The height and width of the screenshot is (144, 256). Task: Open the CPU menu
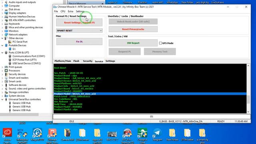[x=63, y=12]
